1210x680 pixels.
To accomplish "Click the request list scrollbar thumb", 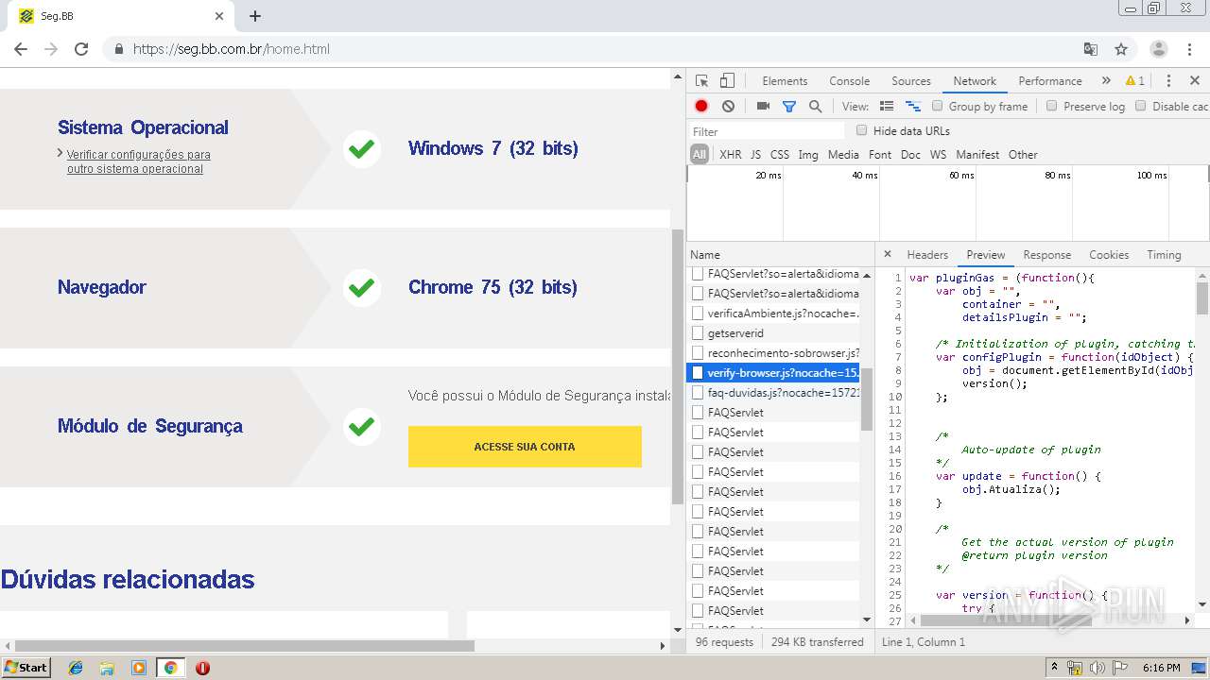I will coord(867,399).
